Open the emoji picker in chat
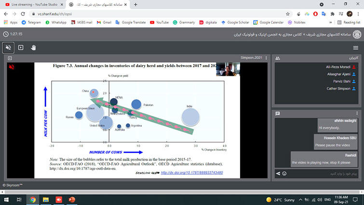 [284, 173]
